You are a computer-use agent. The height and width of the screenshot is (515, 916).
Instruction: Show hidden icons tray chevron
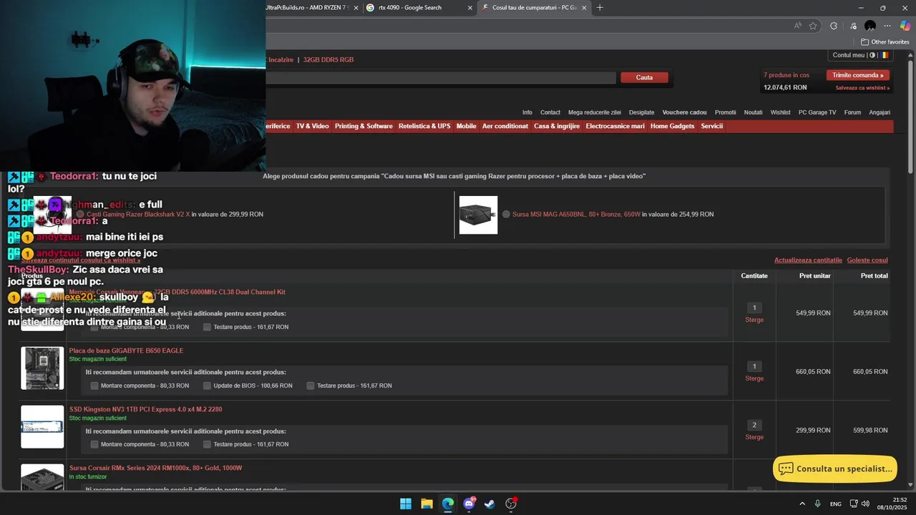coord(802,504)
